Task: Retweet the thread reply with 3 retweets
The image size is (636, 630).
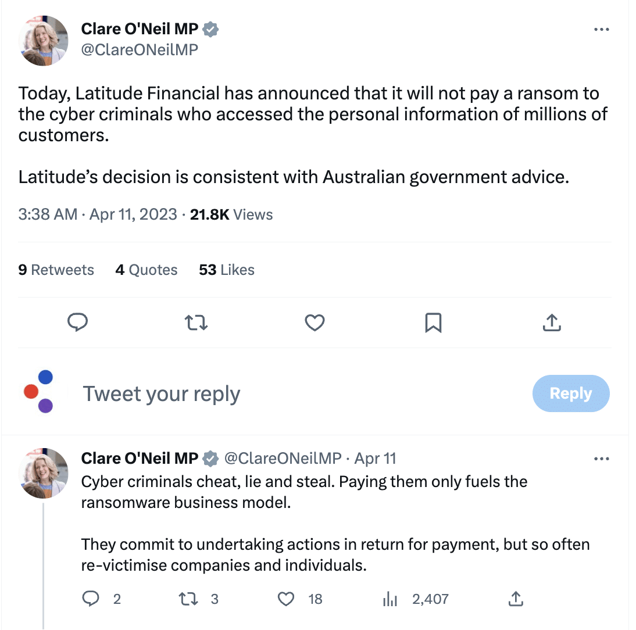Action: (188, 599)
